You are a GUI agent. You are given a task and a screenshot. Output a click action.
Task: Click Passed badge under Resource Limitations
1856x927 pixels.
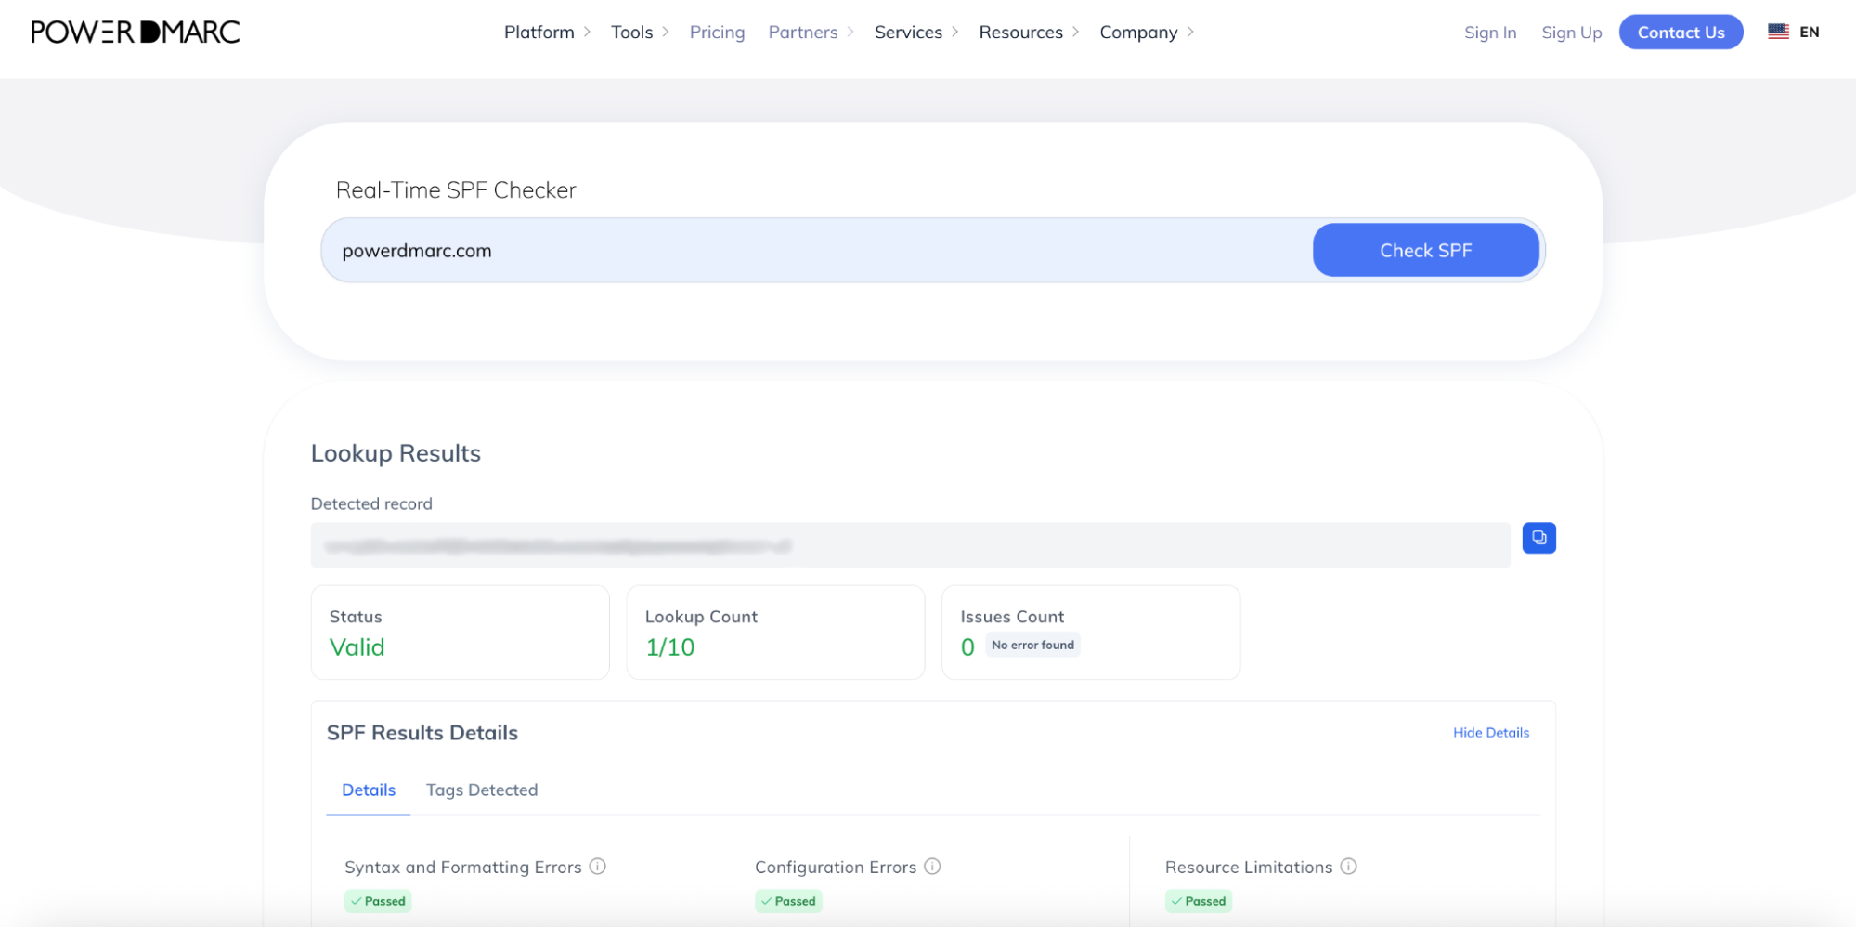tap(1199, 901)
